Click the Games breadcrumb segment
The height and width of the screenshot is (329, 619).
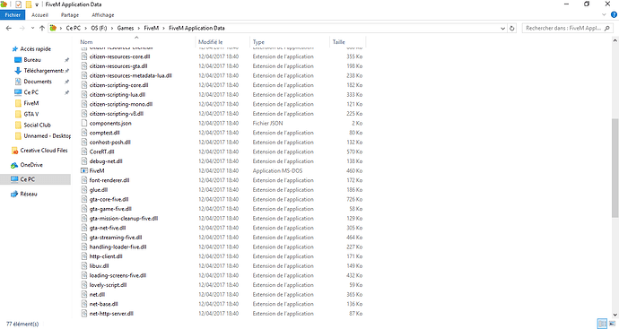125,28
